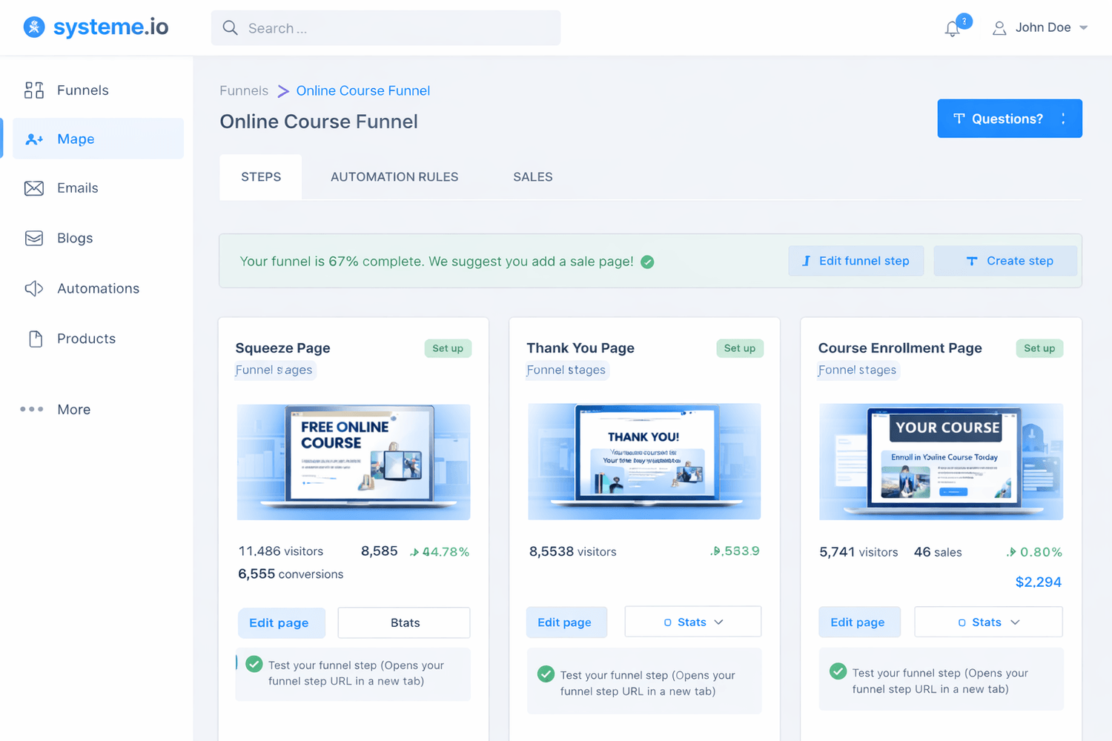Open the Stats dropdown on Course Enrollment Page
The height and width of the screenshot is (741, 1112).
[x=988, y=622]
